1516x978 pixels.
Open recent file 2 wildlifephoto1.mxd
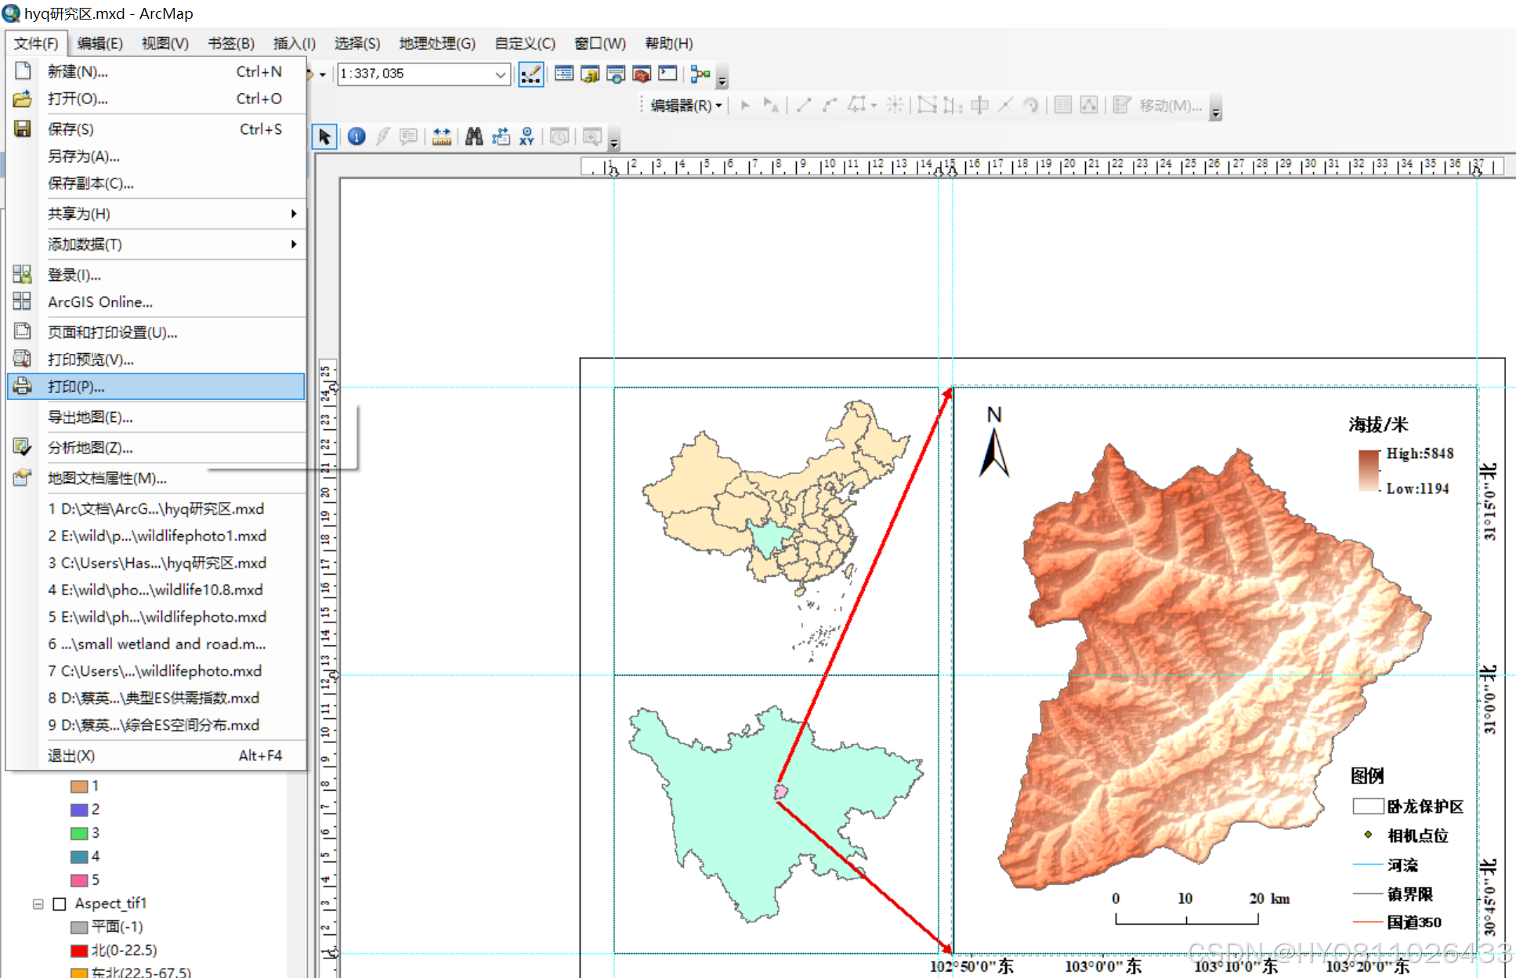[x=157, y=536]
